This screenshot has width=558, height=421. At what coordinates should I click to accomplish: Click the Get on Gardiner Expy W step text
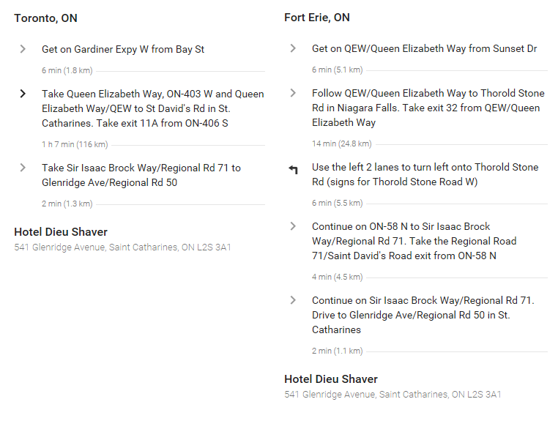123,50
